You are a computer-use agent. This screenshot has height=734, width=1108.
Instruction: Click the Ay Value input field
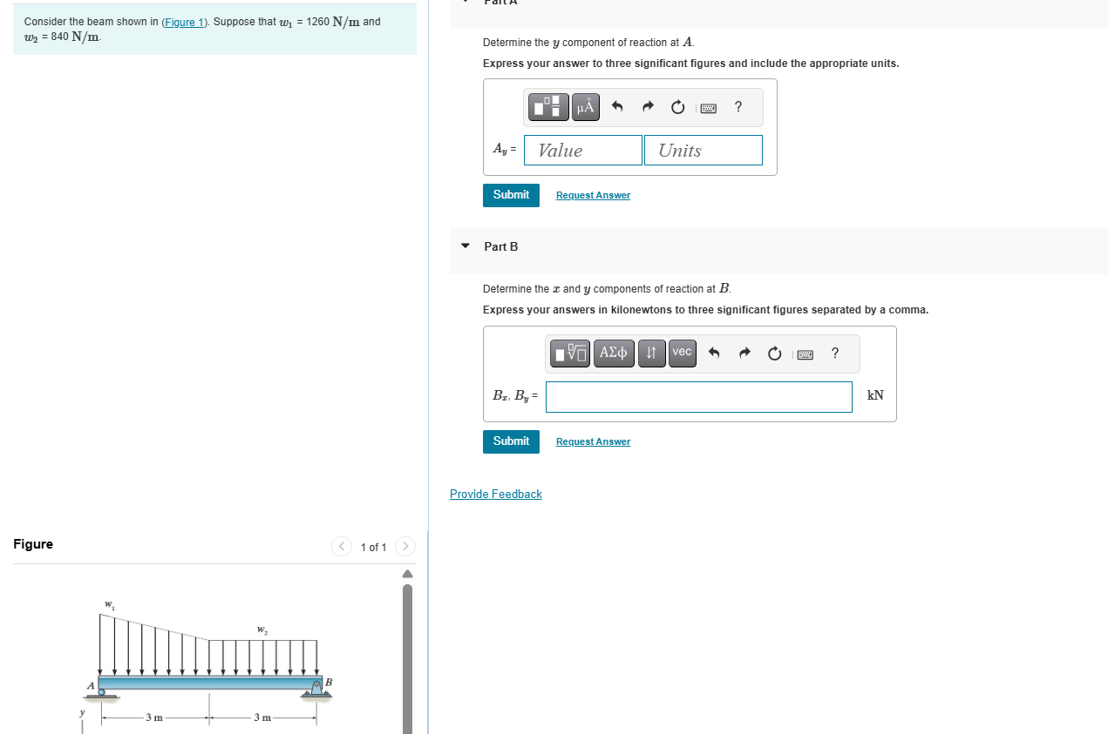click(x=583, y=150)
